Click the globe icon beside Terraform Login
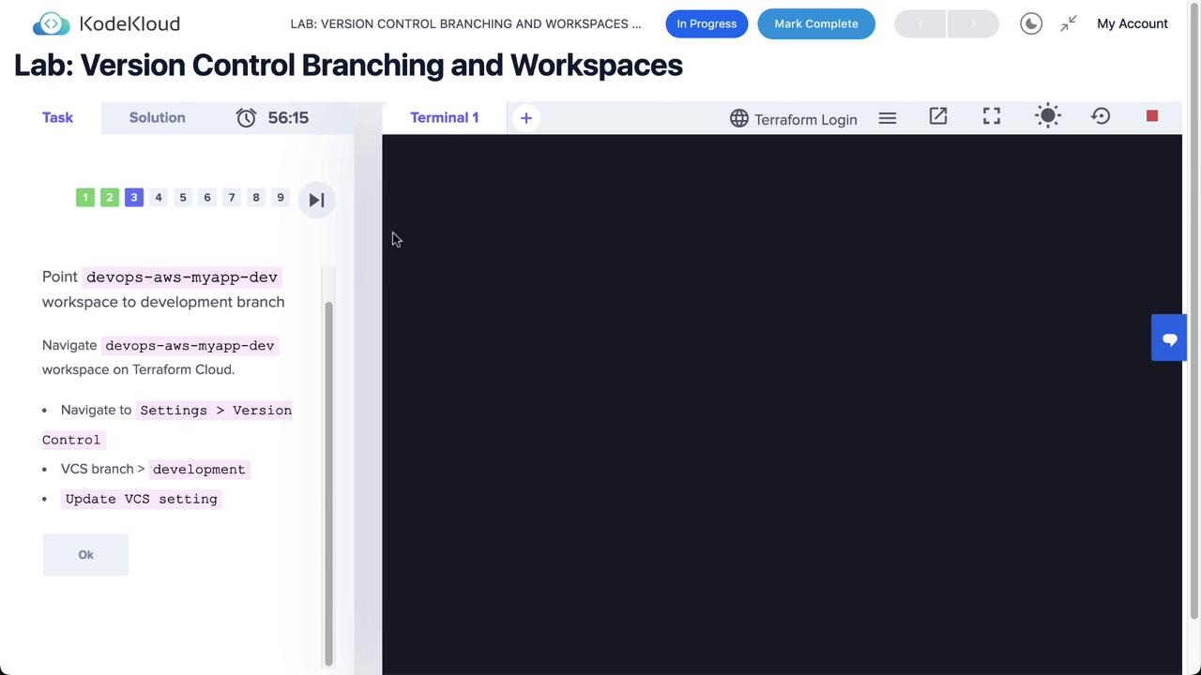Image resolution: width=1201 pixels, height=675 pixels. (x=739, y=118)
